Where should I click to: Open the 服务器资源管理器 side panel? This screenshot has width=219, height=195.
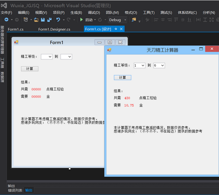click(x=2, y=40)
